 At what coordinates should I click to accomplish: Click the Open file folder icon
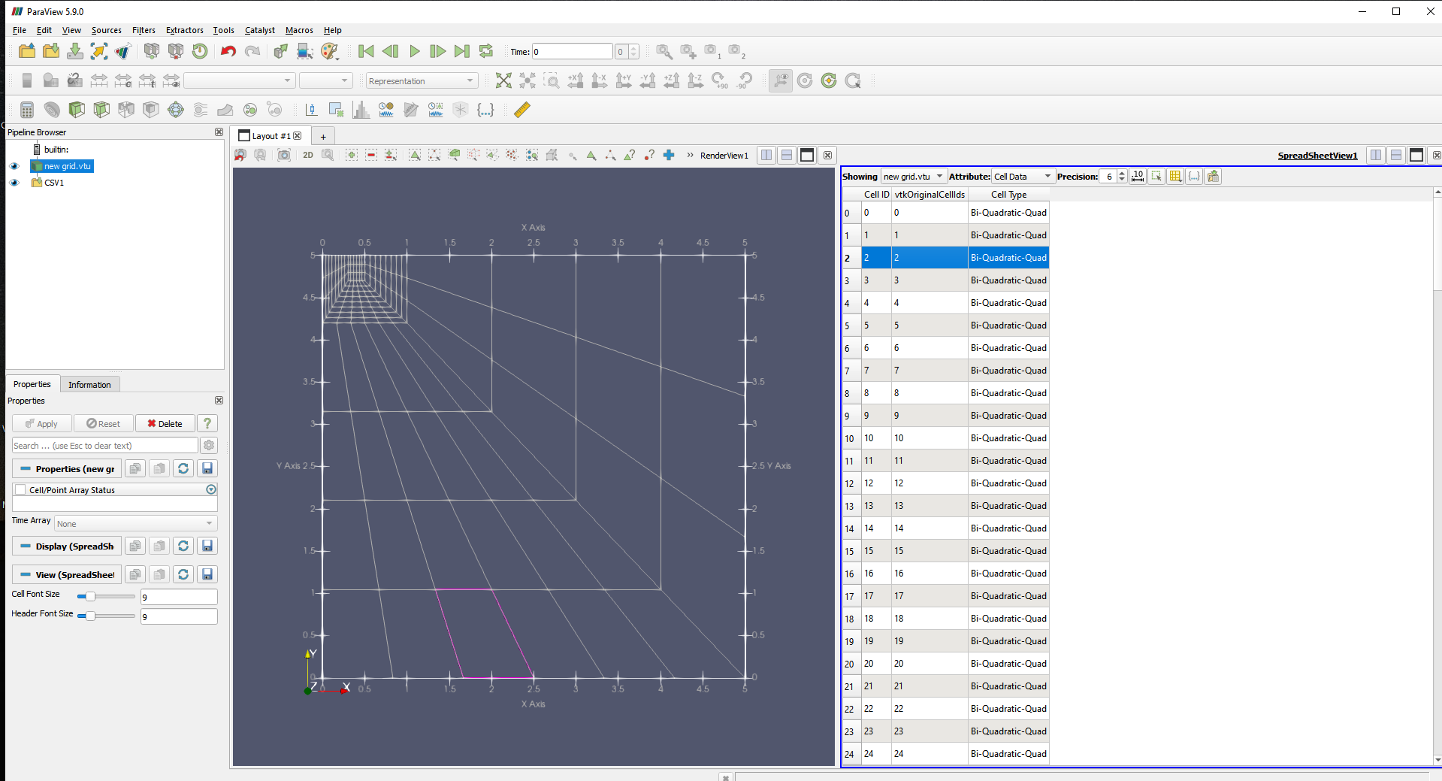pos(27,51)
